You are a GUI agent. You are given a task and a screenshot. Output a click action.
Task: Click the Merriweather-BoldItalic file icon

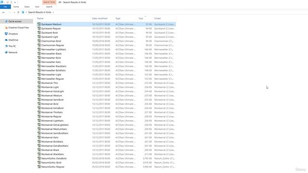39,70
